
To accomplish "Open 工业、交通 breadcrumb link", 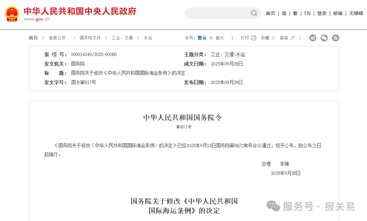I will click(122, 38).
